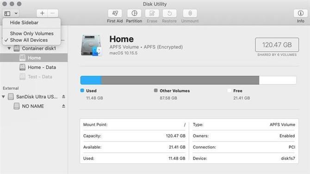The width and height of the screenshot is (310, 174).
Task: Eject the NO NAME volume
Action: [x=63, y=106]
